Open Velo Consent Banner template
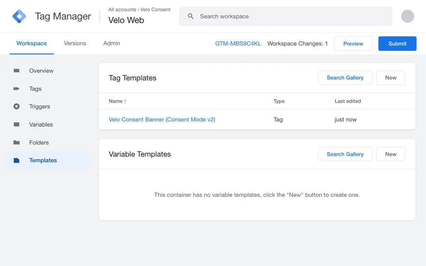 [x=162, y=119]
